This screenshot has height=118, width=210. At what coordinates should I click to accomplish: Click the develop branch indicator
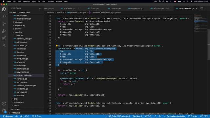[8, 116]
